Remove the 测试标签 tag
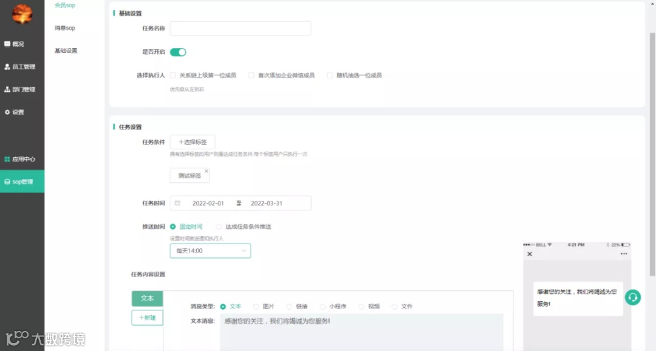 click(x=207, y=171)
